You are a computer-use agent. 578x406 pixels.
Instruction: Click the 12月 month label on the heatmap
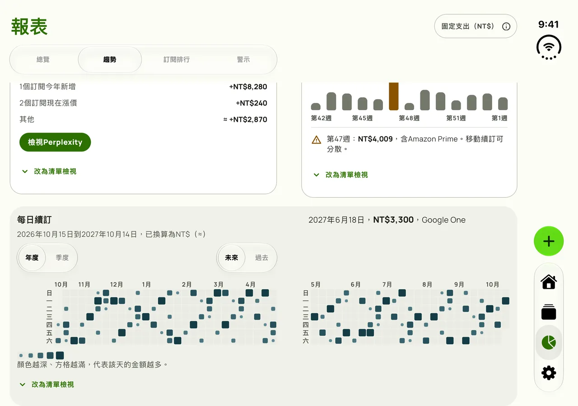[x=117, y=285]
